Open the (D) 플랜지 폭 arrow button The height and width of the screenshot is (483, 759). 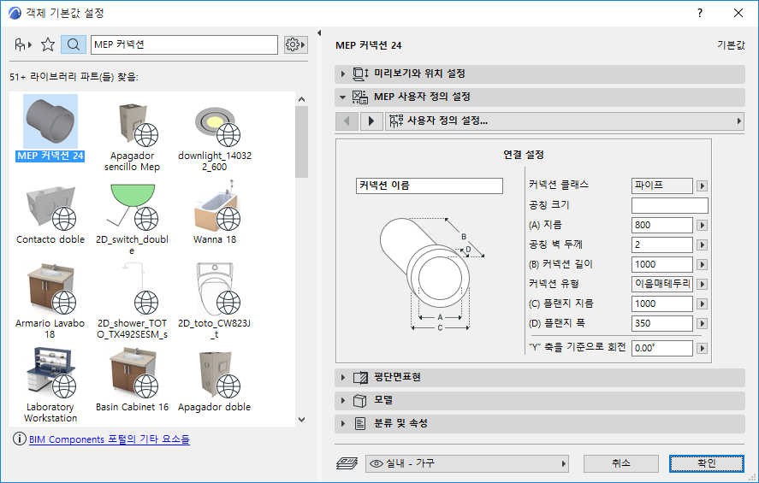coord(702,323)
